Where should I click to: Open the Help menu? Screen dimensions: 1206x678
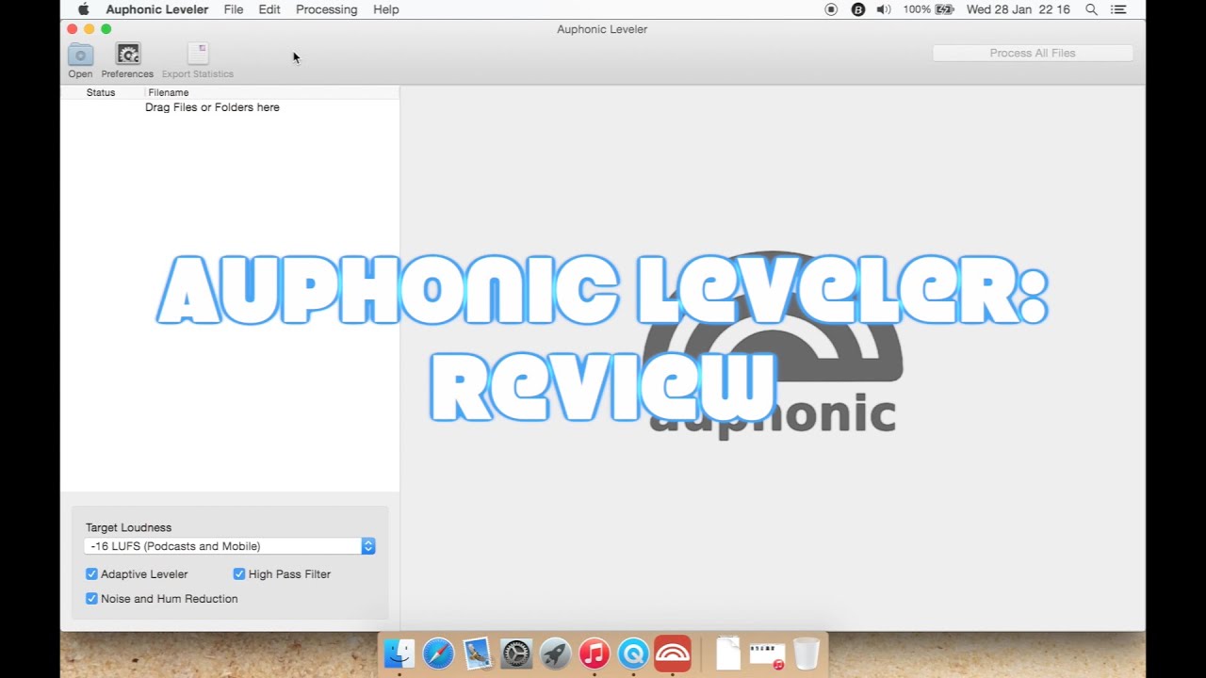point(386,9)
